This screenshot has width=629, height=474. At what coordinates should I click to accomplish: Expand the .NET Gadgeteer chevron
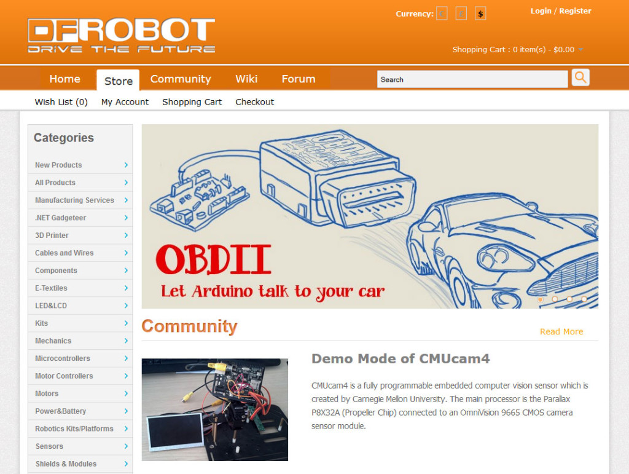coord(126,218)
